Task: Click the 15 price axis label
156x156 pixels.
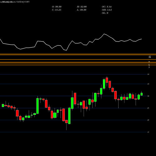Action: tap(148, 132)
